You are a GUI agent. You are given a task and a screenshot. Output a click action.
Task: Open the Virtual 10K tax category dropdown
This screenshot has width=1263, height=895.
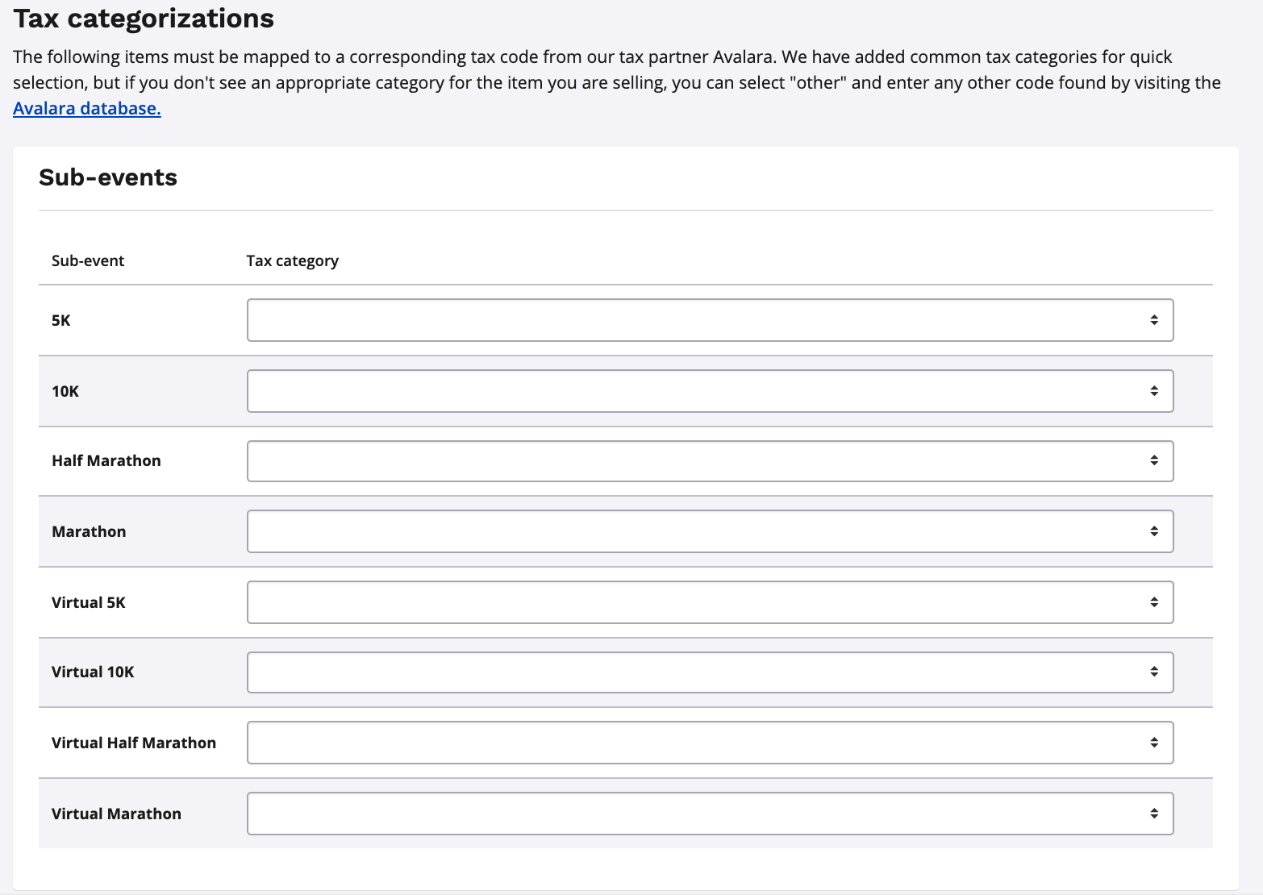710,672
